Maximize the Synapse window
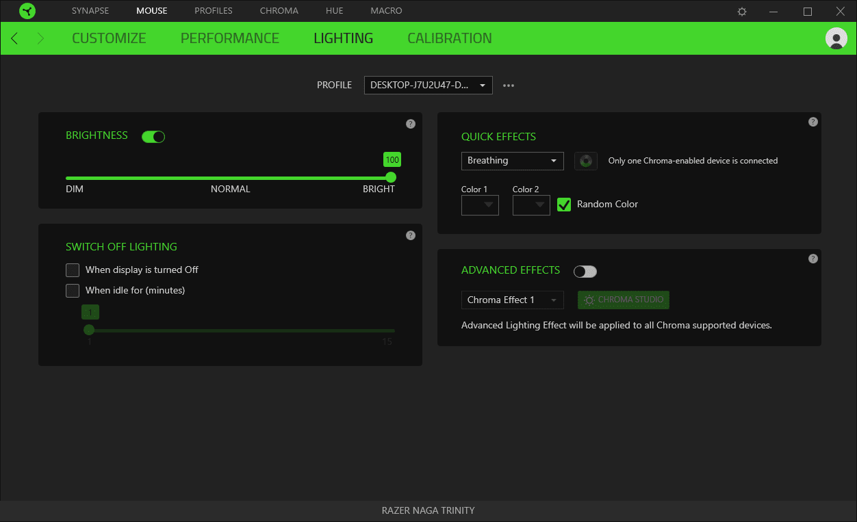Screen dimensions: 857x522 (808, 12)
